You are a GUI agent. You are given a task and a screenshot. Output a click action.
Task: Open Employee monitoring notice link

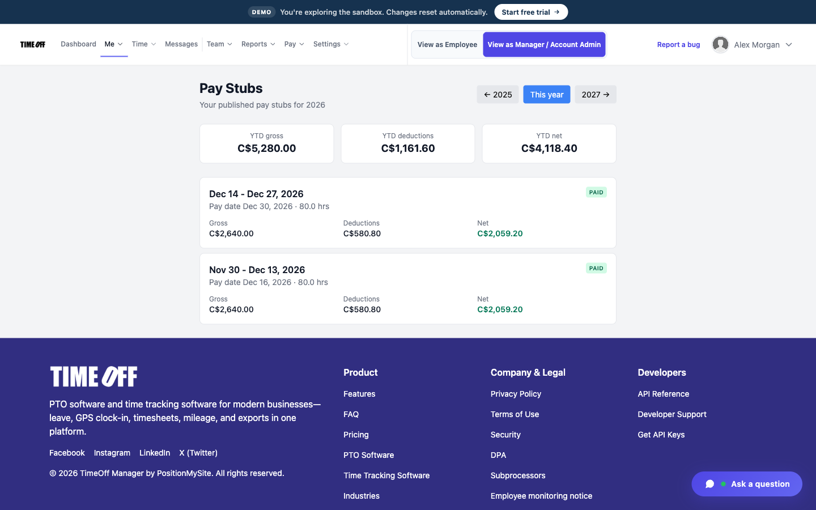(x=541, y=496)
